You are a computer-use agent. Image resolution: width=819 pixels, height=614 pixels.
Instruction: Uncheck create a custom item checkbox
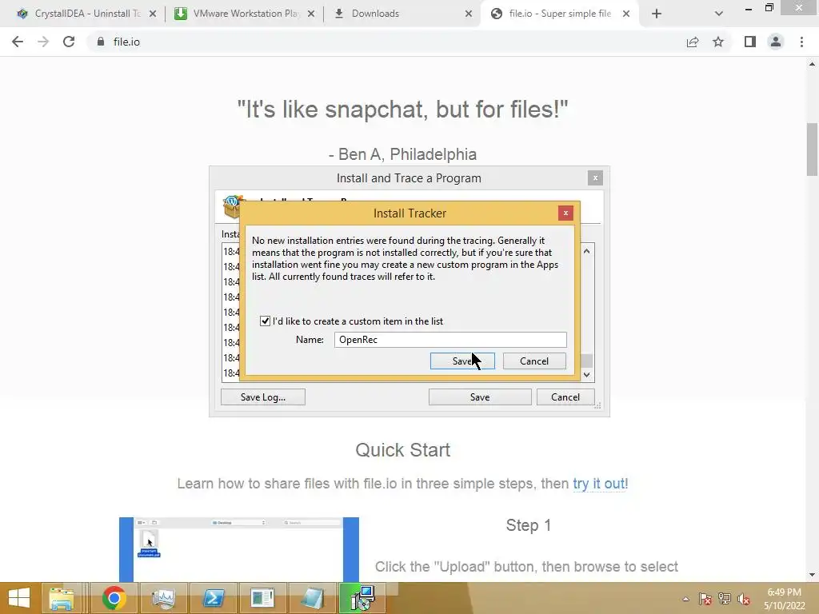pos(266,321)
